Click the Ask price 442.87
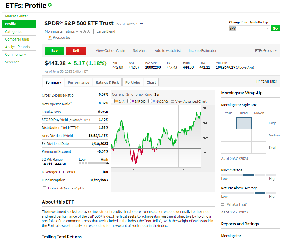The height and width of the screenshot is (240, 284). click(134, 67)
